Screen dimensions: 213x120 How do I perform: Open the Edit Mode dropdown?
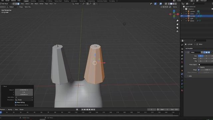pyautogui.click(x=6, y=4)
